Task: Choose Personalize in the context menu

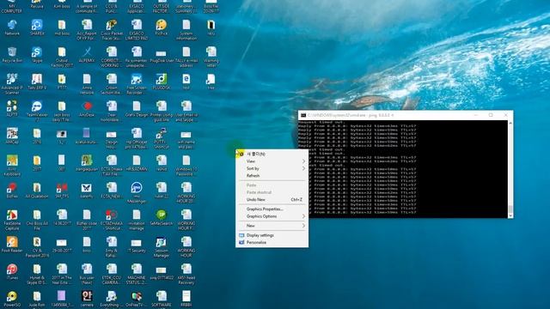Action: 272,242
